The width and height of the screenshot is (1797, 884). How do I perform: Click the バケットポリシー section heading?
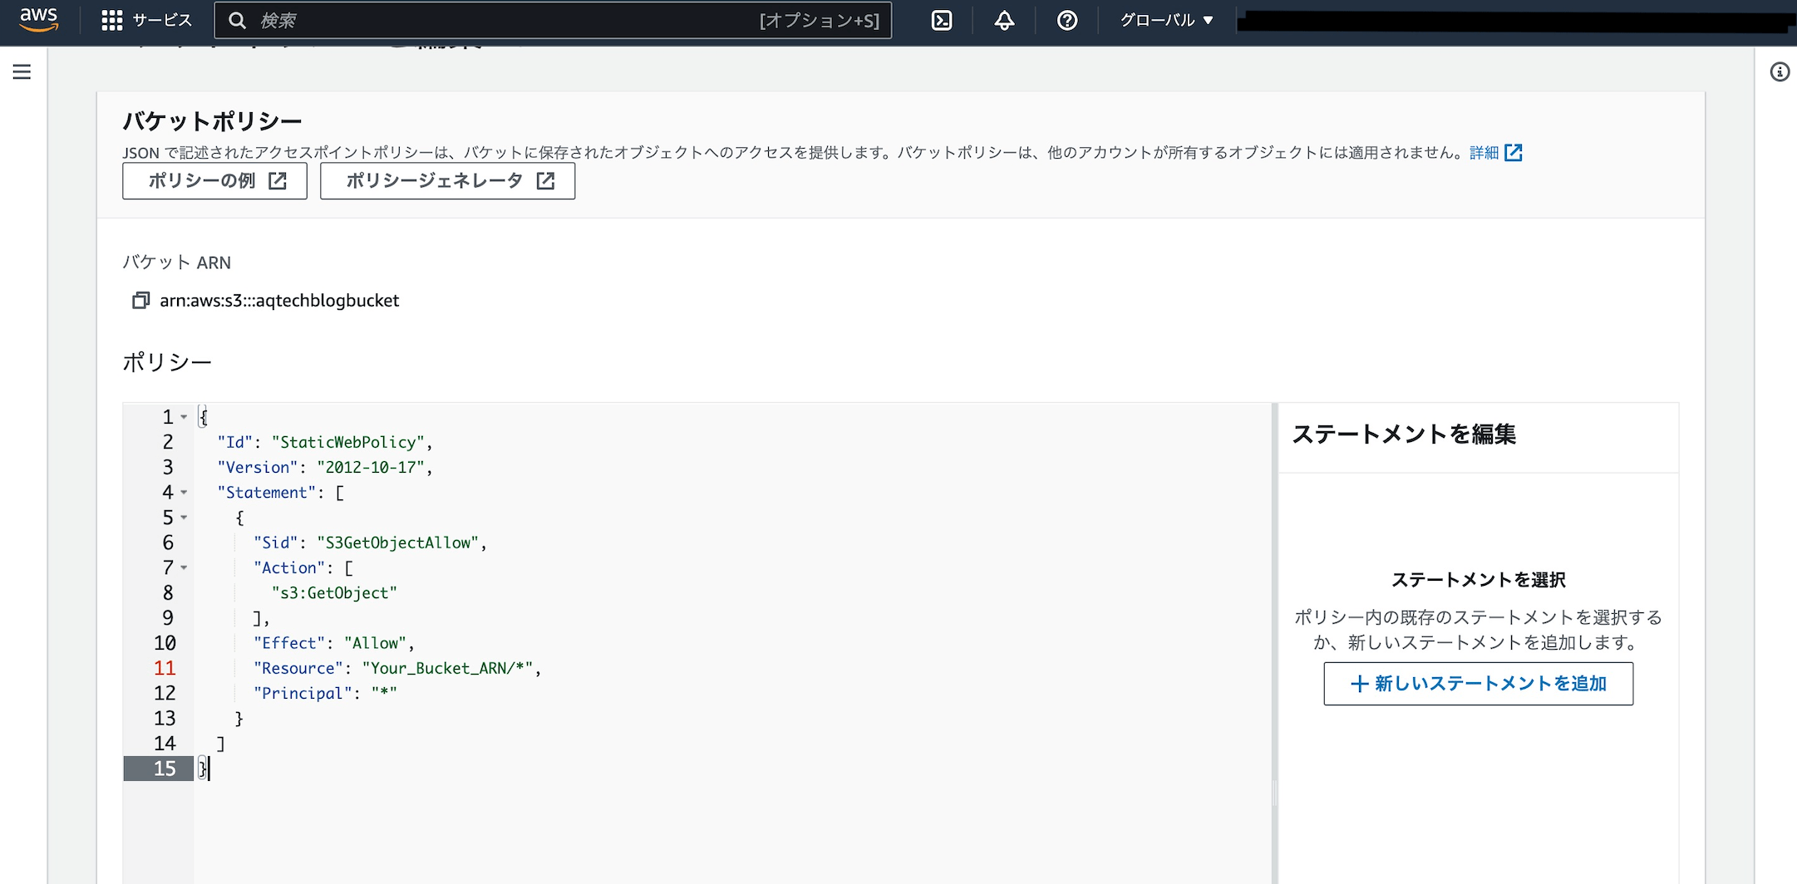pyautogui.click(x=212, y=121)
